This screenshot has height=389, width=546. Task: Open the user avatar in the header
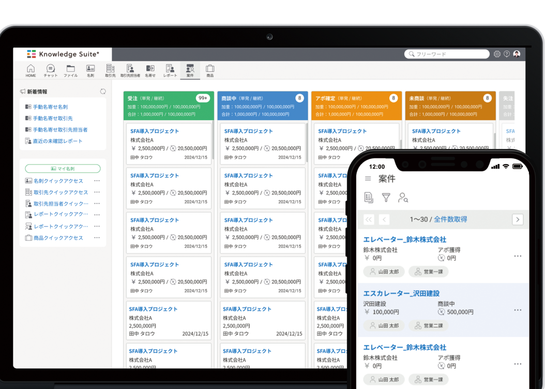(517, 54)
